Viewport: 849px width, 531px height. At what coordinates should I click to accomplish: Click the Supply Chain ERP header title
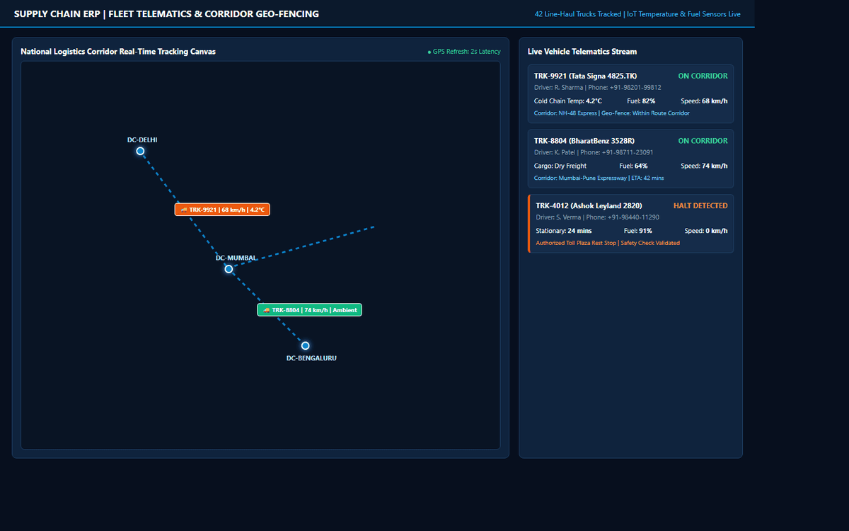tap(166, 13)
